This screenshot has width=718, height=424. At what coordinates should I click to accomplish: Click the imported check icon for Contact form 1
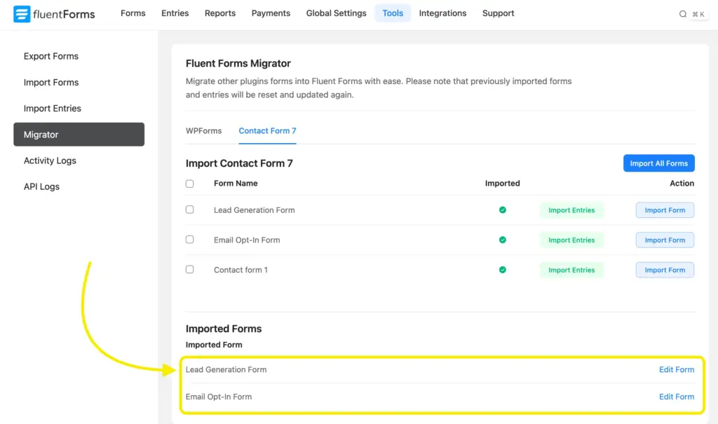point(503,270)
